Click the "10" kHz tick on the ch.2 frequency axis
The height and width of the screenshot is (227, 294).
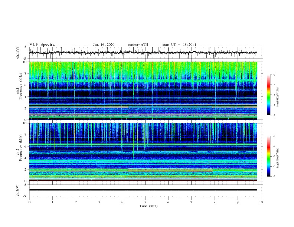tap(25, 123)
